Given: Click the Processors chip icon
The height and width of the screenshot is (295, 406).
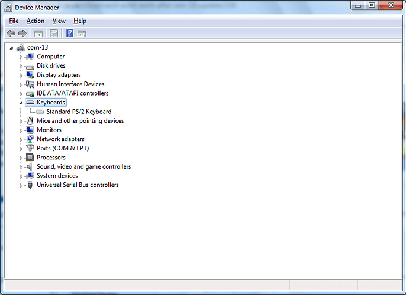Looking at the screenshot, I should click(x=30, y=158).
